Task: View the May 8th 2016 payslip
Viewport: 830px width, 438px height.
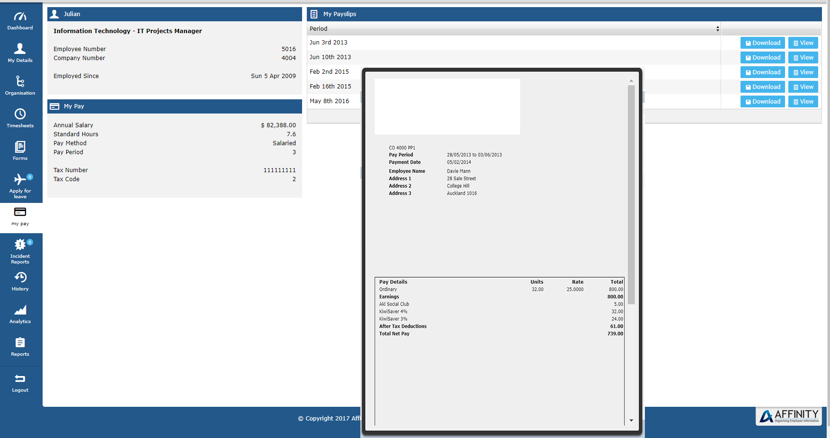Action: (x=803, y=102)
